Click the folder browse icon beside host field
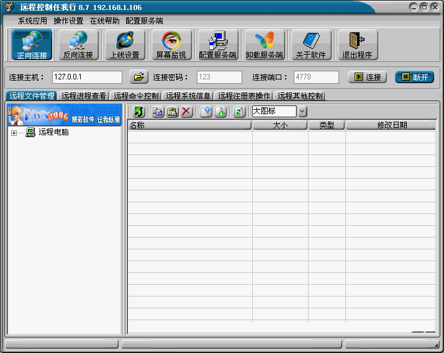Viewport: 444px width, 353px height. coord(138,78)
